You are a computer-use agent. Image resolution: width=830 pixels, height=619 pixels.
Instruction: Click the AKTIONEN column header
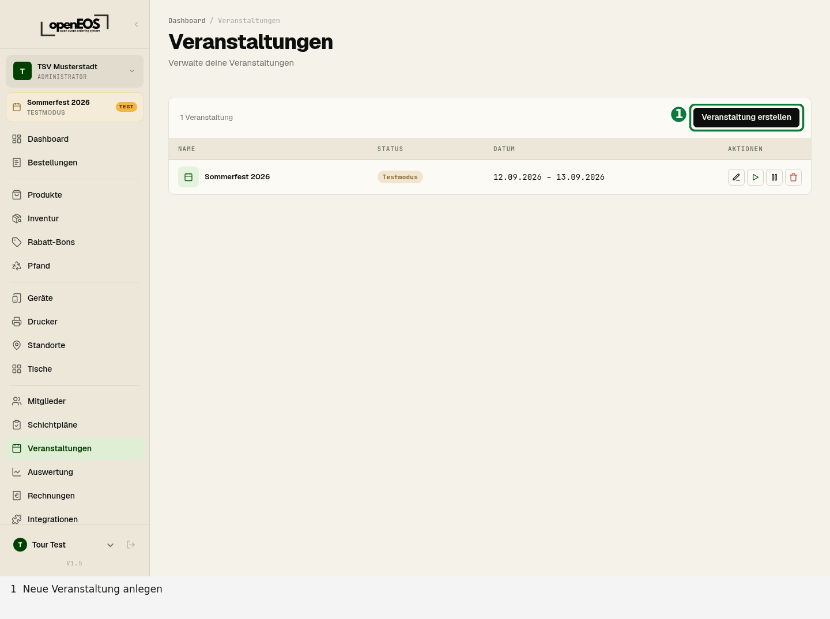(745, 149)
